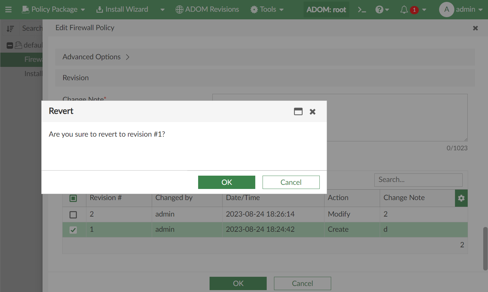The height and width of the screenshot is (292, 488).
Task: Click the admin avatar icon
Action: (446, 10)
